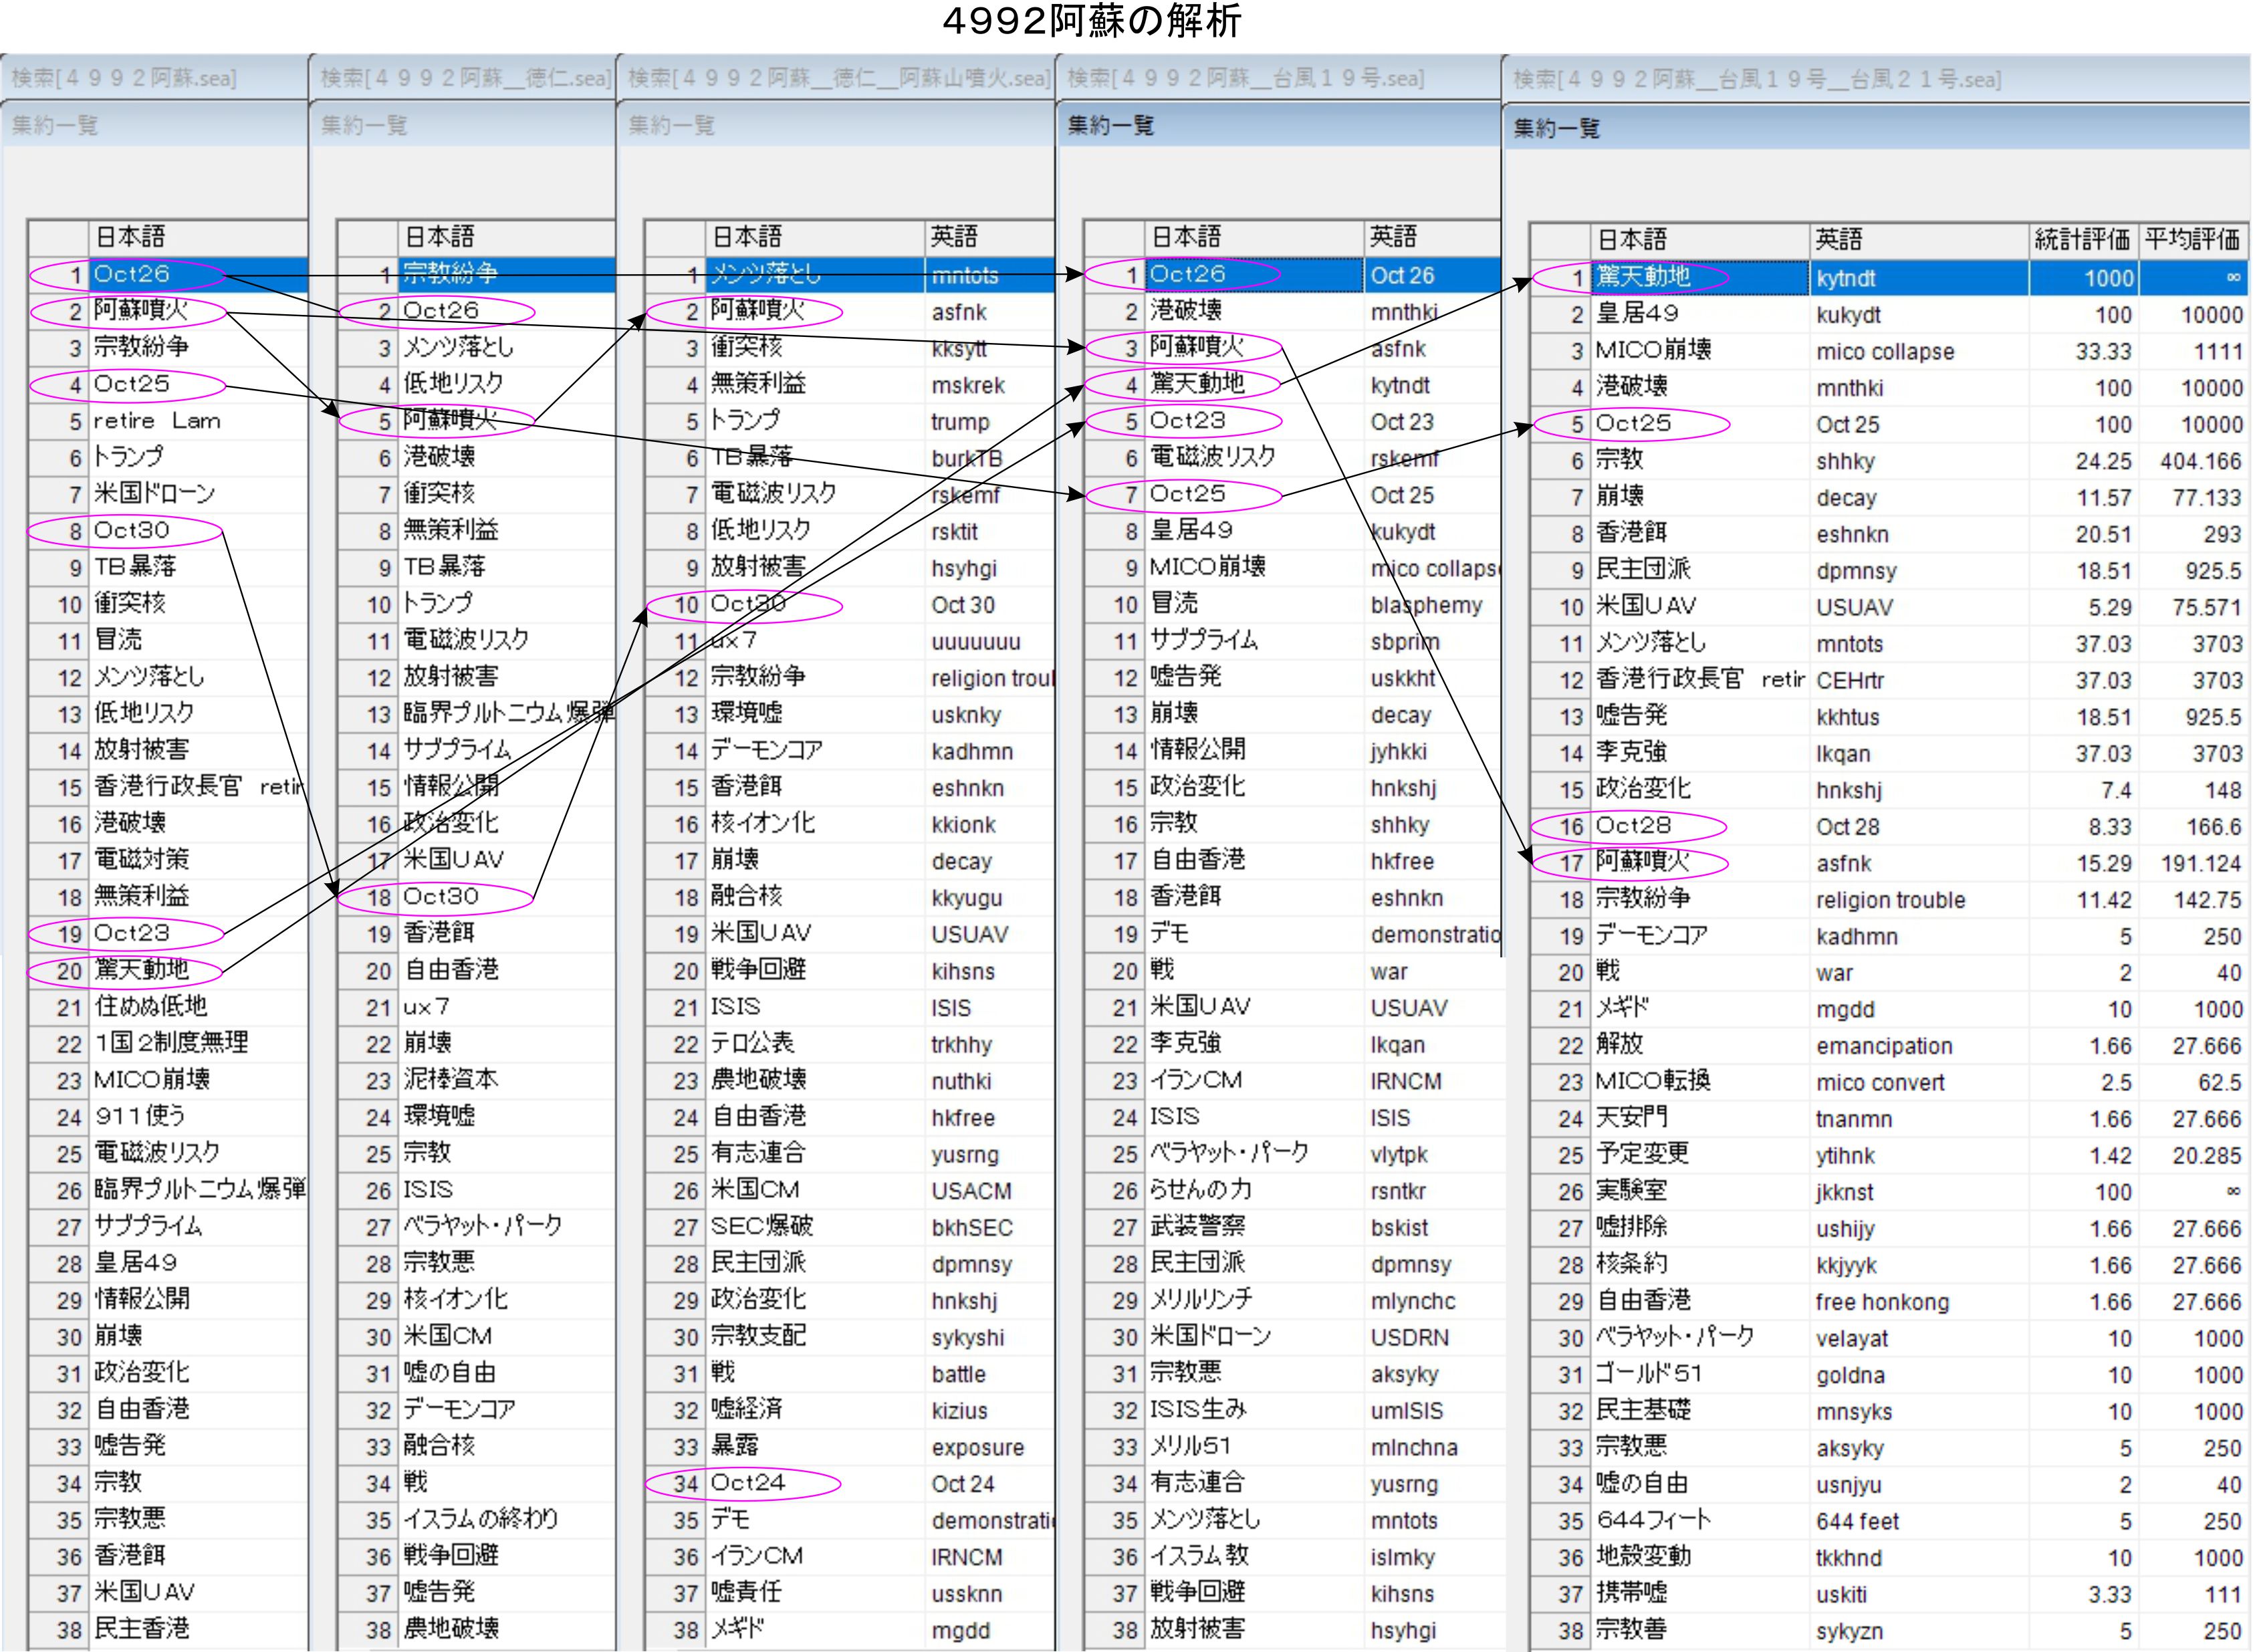Select Oct26 in row 1 of the first table
2253x1652 pixels.
tap(131, 274)
